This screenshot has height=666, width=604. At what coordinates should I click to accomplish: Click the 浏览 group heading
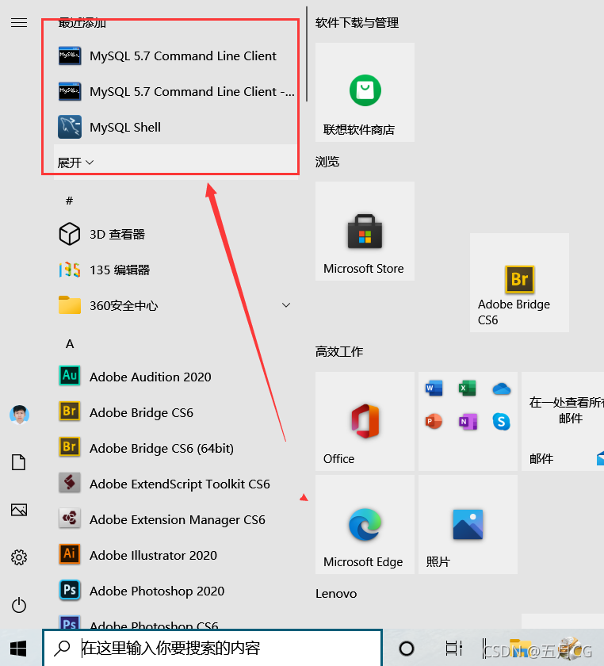click(x=327, y=162)
